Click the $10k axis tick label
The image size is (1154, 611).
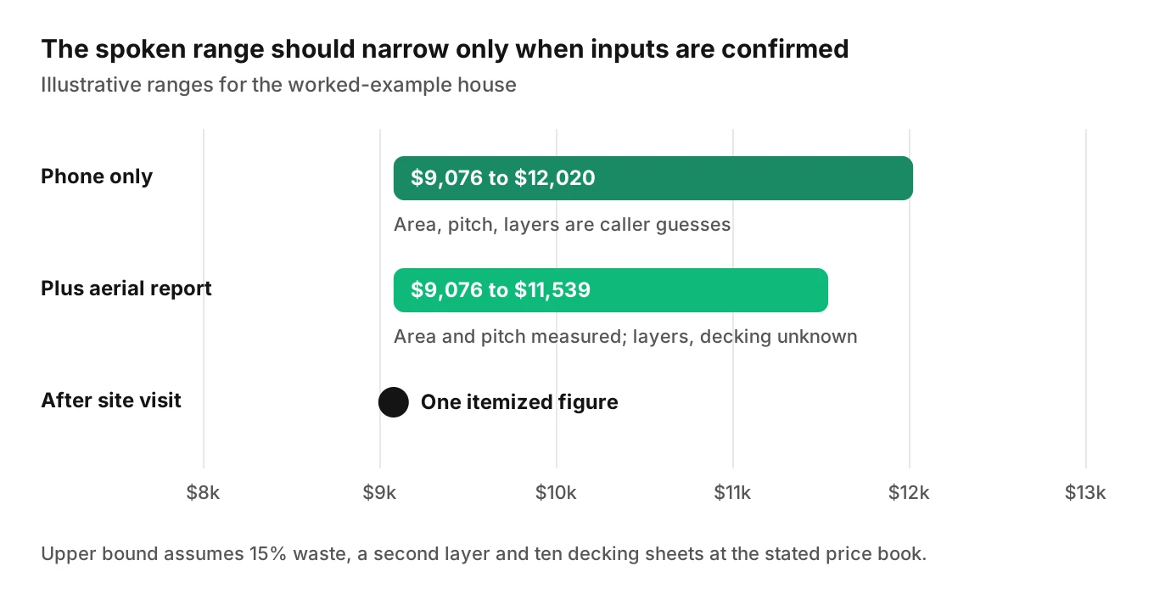click(x=557, y=493)
